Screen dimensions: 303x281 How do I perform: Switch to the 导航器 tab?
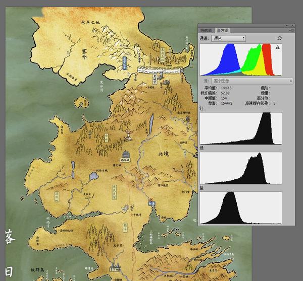point(206,30)
